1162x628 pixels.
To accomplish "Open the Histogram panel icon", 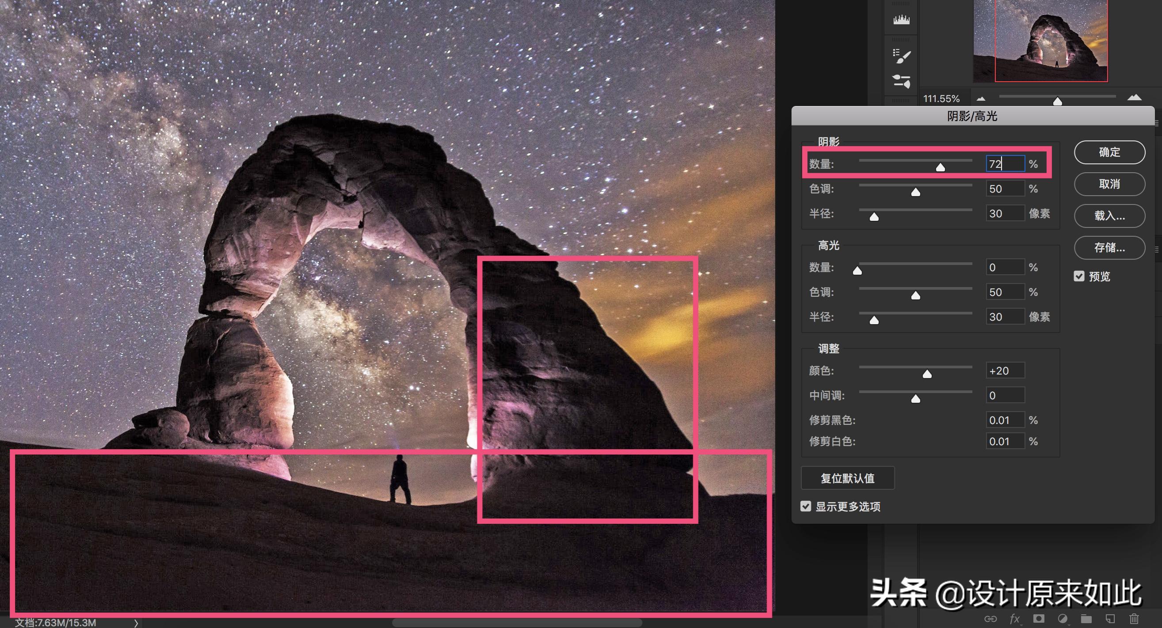I will pyautogui.click(x=901, y=19).
